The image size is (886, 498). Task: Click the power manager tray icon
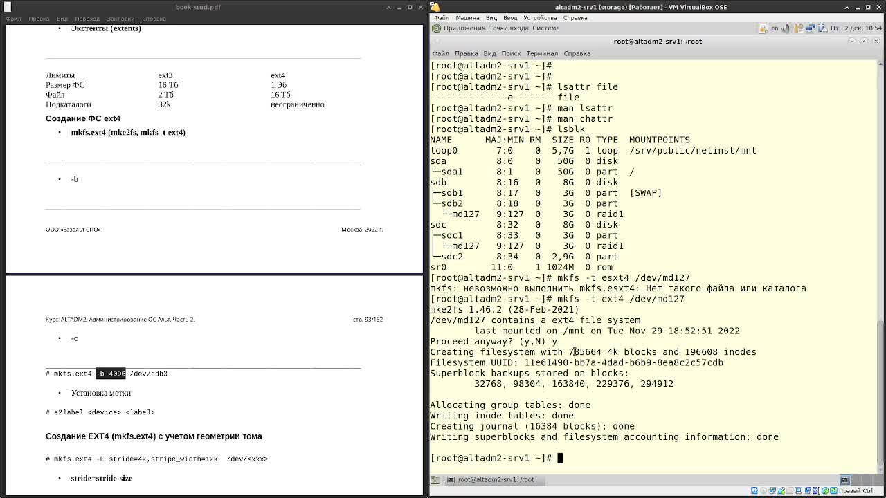click(822, 28)
